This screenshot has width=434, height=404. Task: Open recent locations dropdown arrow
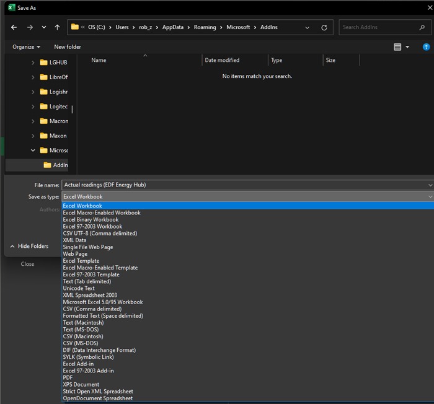point(43,27)
